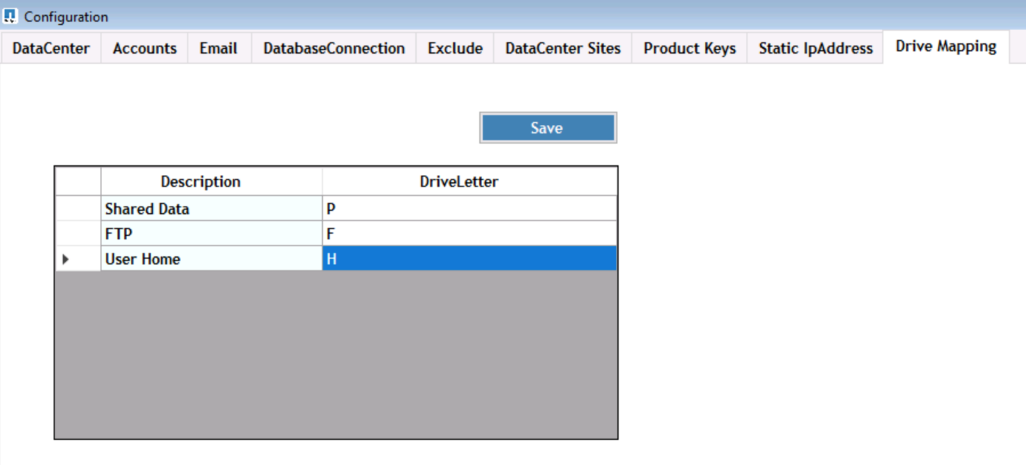
Task: Select the FTP description cell
Action: click(x=211, y=234)
